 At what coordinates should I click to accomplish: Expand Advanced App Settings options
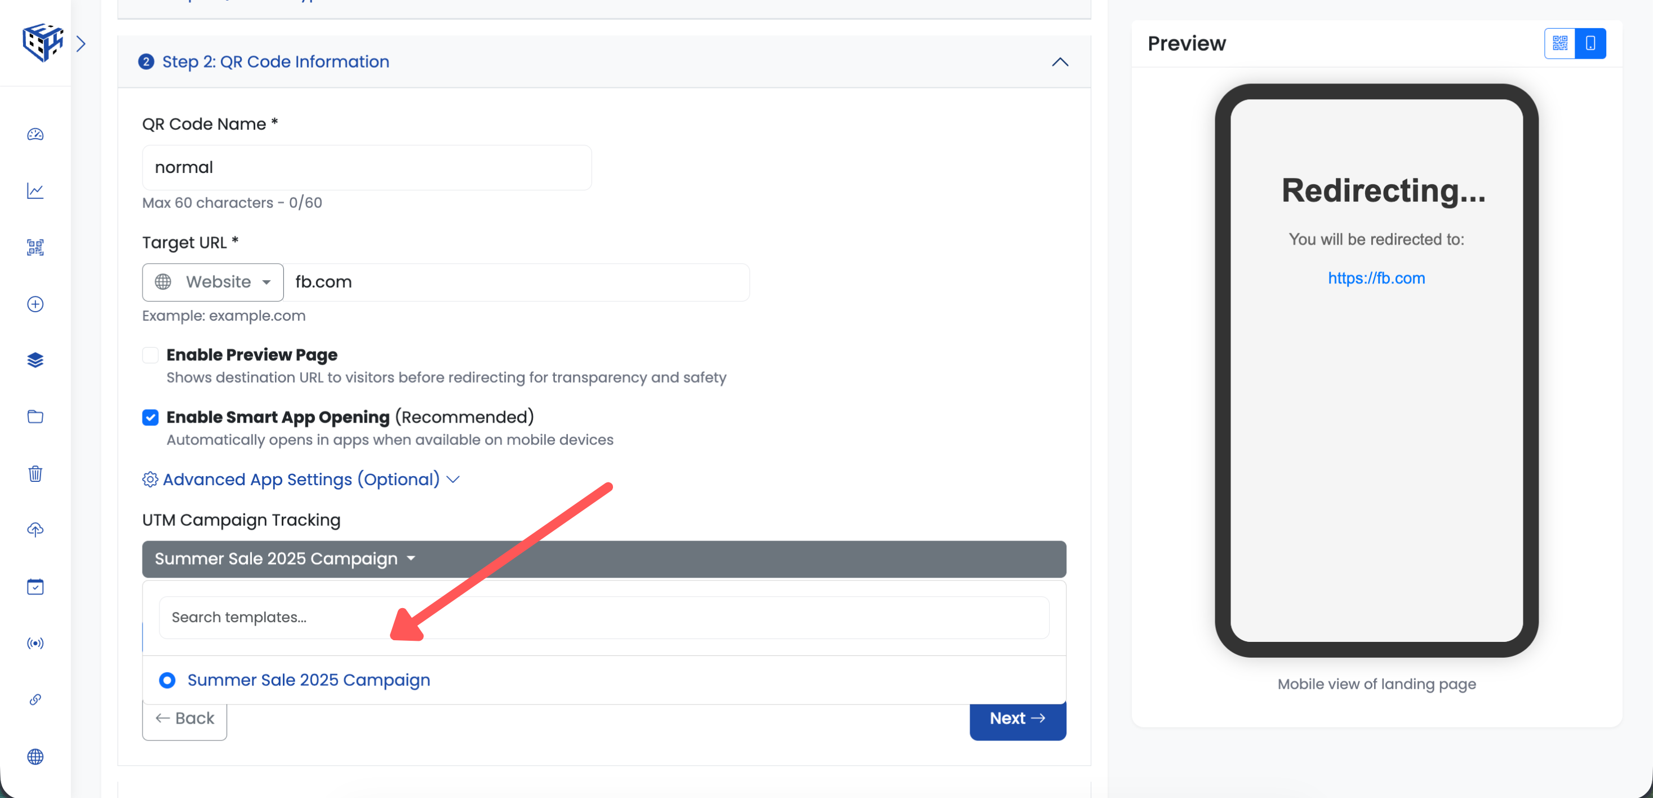click(300, 479)
